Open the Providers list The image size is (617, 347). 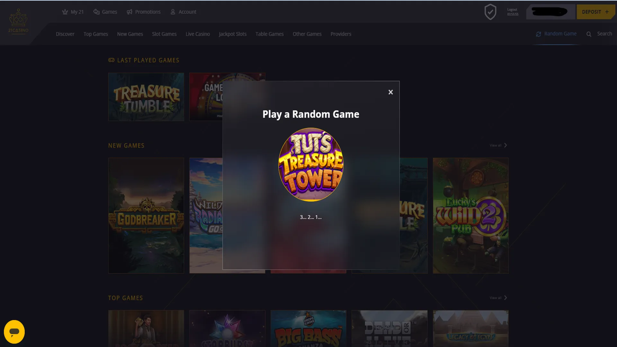[x=341, y=34]
